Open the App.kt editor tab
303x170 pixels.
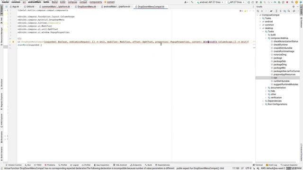click(x=16, y=7)
